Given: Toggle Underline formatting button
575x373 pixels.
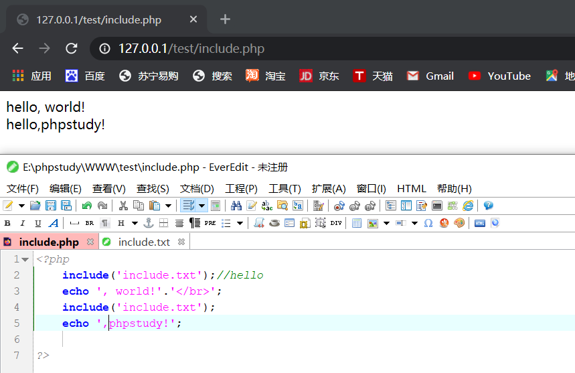Looking at the screenshot, I should pos(37,223).
